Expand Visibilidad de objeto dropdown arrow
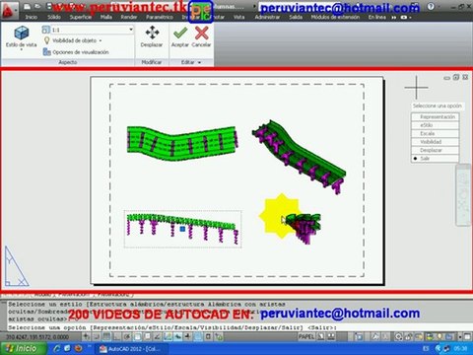473x355 pixels. pos(101,40)
